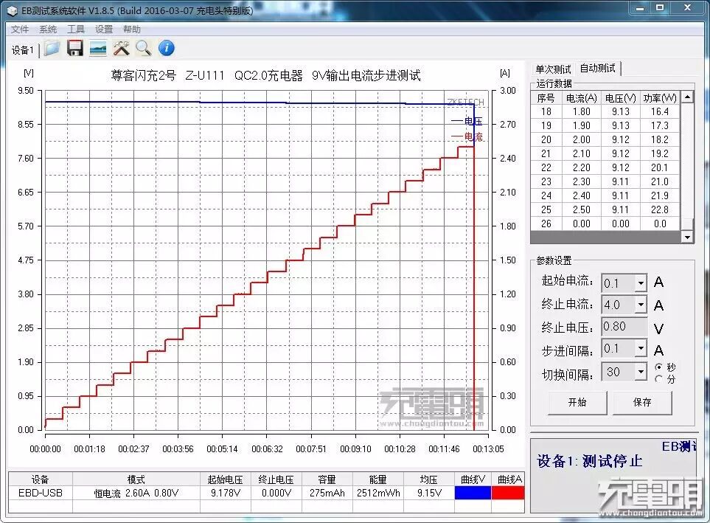Viewport: 710px width, 523px height.
Task: Select the 秒 radio button
Action: (659, 367)
